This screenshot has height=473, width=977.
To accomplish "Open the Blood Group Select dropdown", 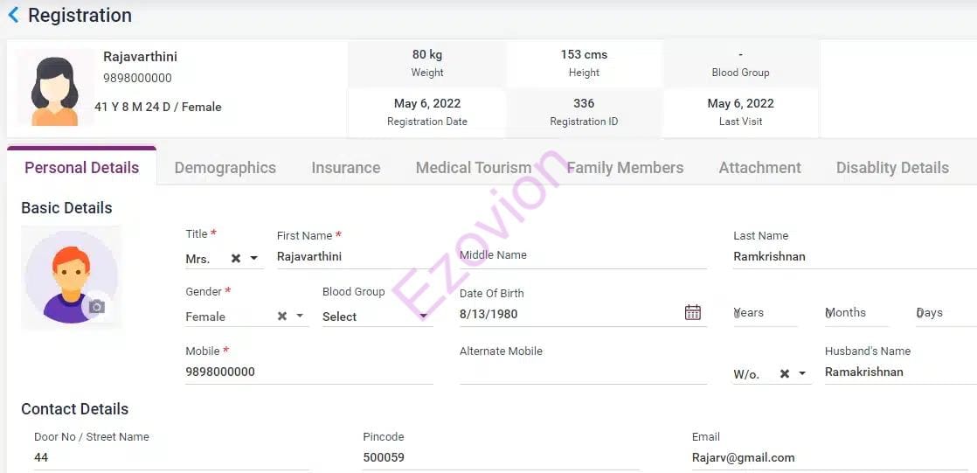I will (377, 316).
